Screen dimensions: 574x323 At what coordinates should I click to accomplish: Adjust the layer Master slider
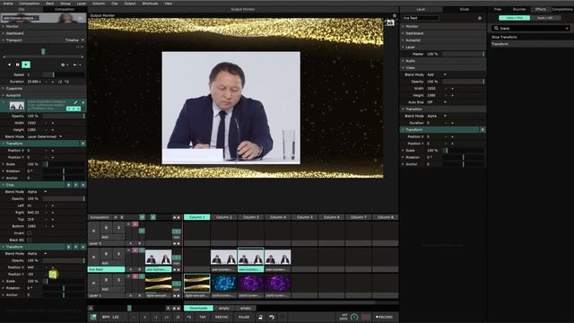[464, 54]
